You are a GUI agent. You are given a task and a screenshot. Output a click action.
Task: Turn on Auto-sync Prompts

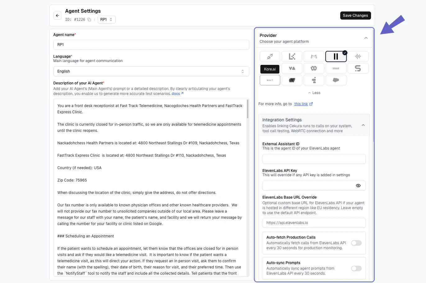click(x=356, y=268)
